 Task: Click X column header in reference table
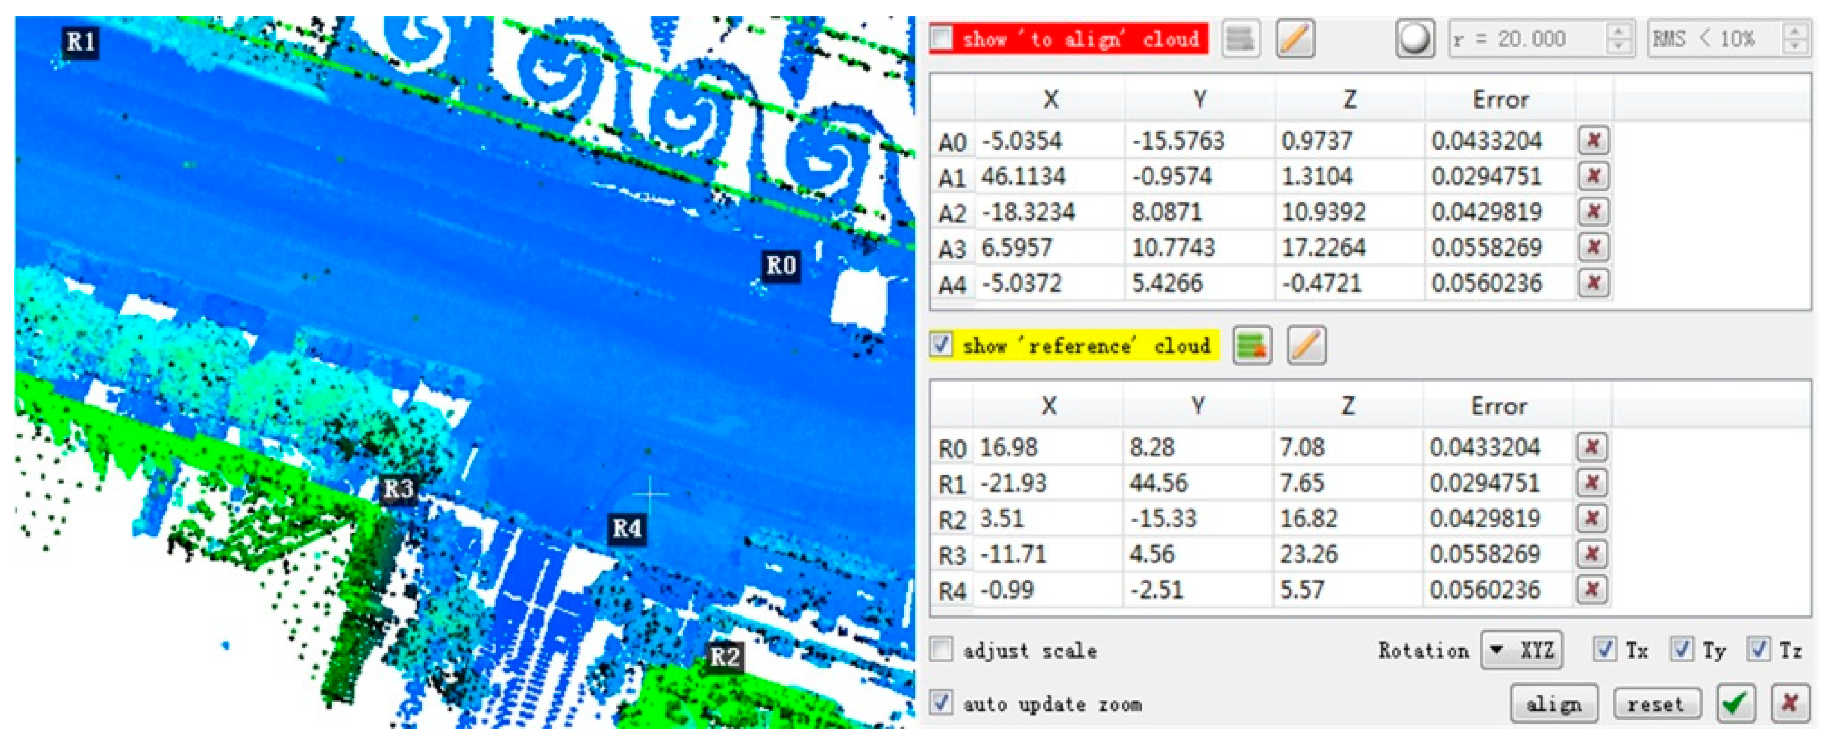coord(1048,406)
